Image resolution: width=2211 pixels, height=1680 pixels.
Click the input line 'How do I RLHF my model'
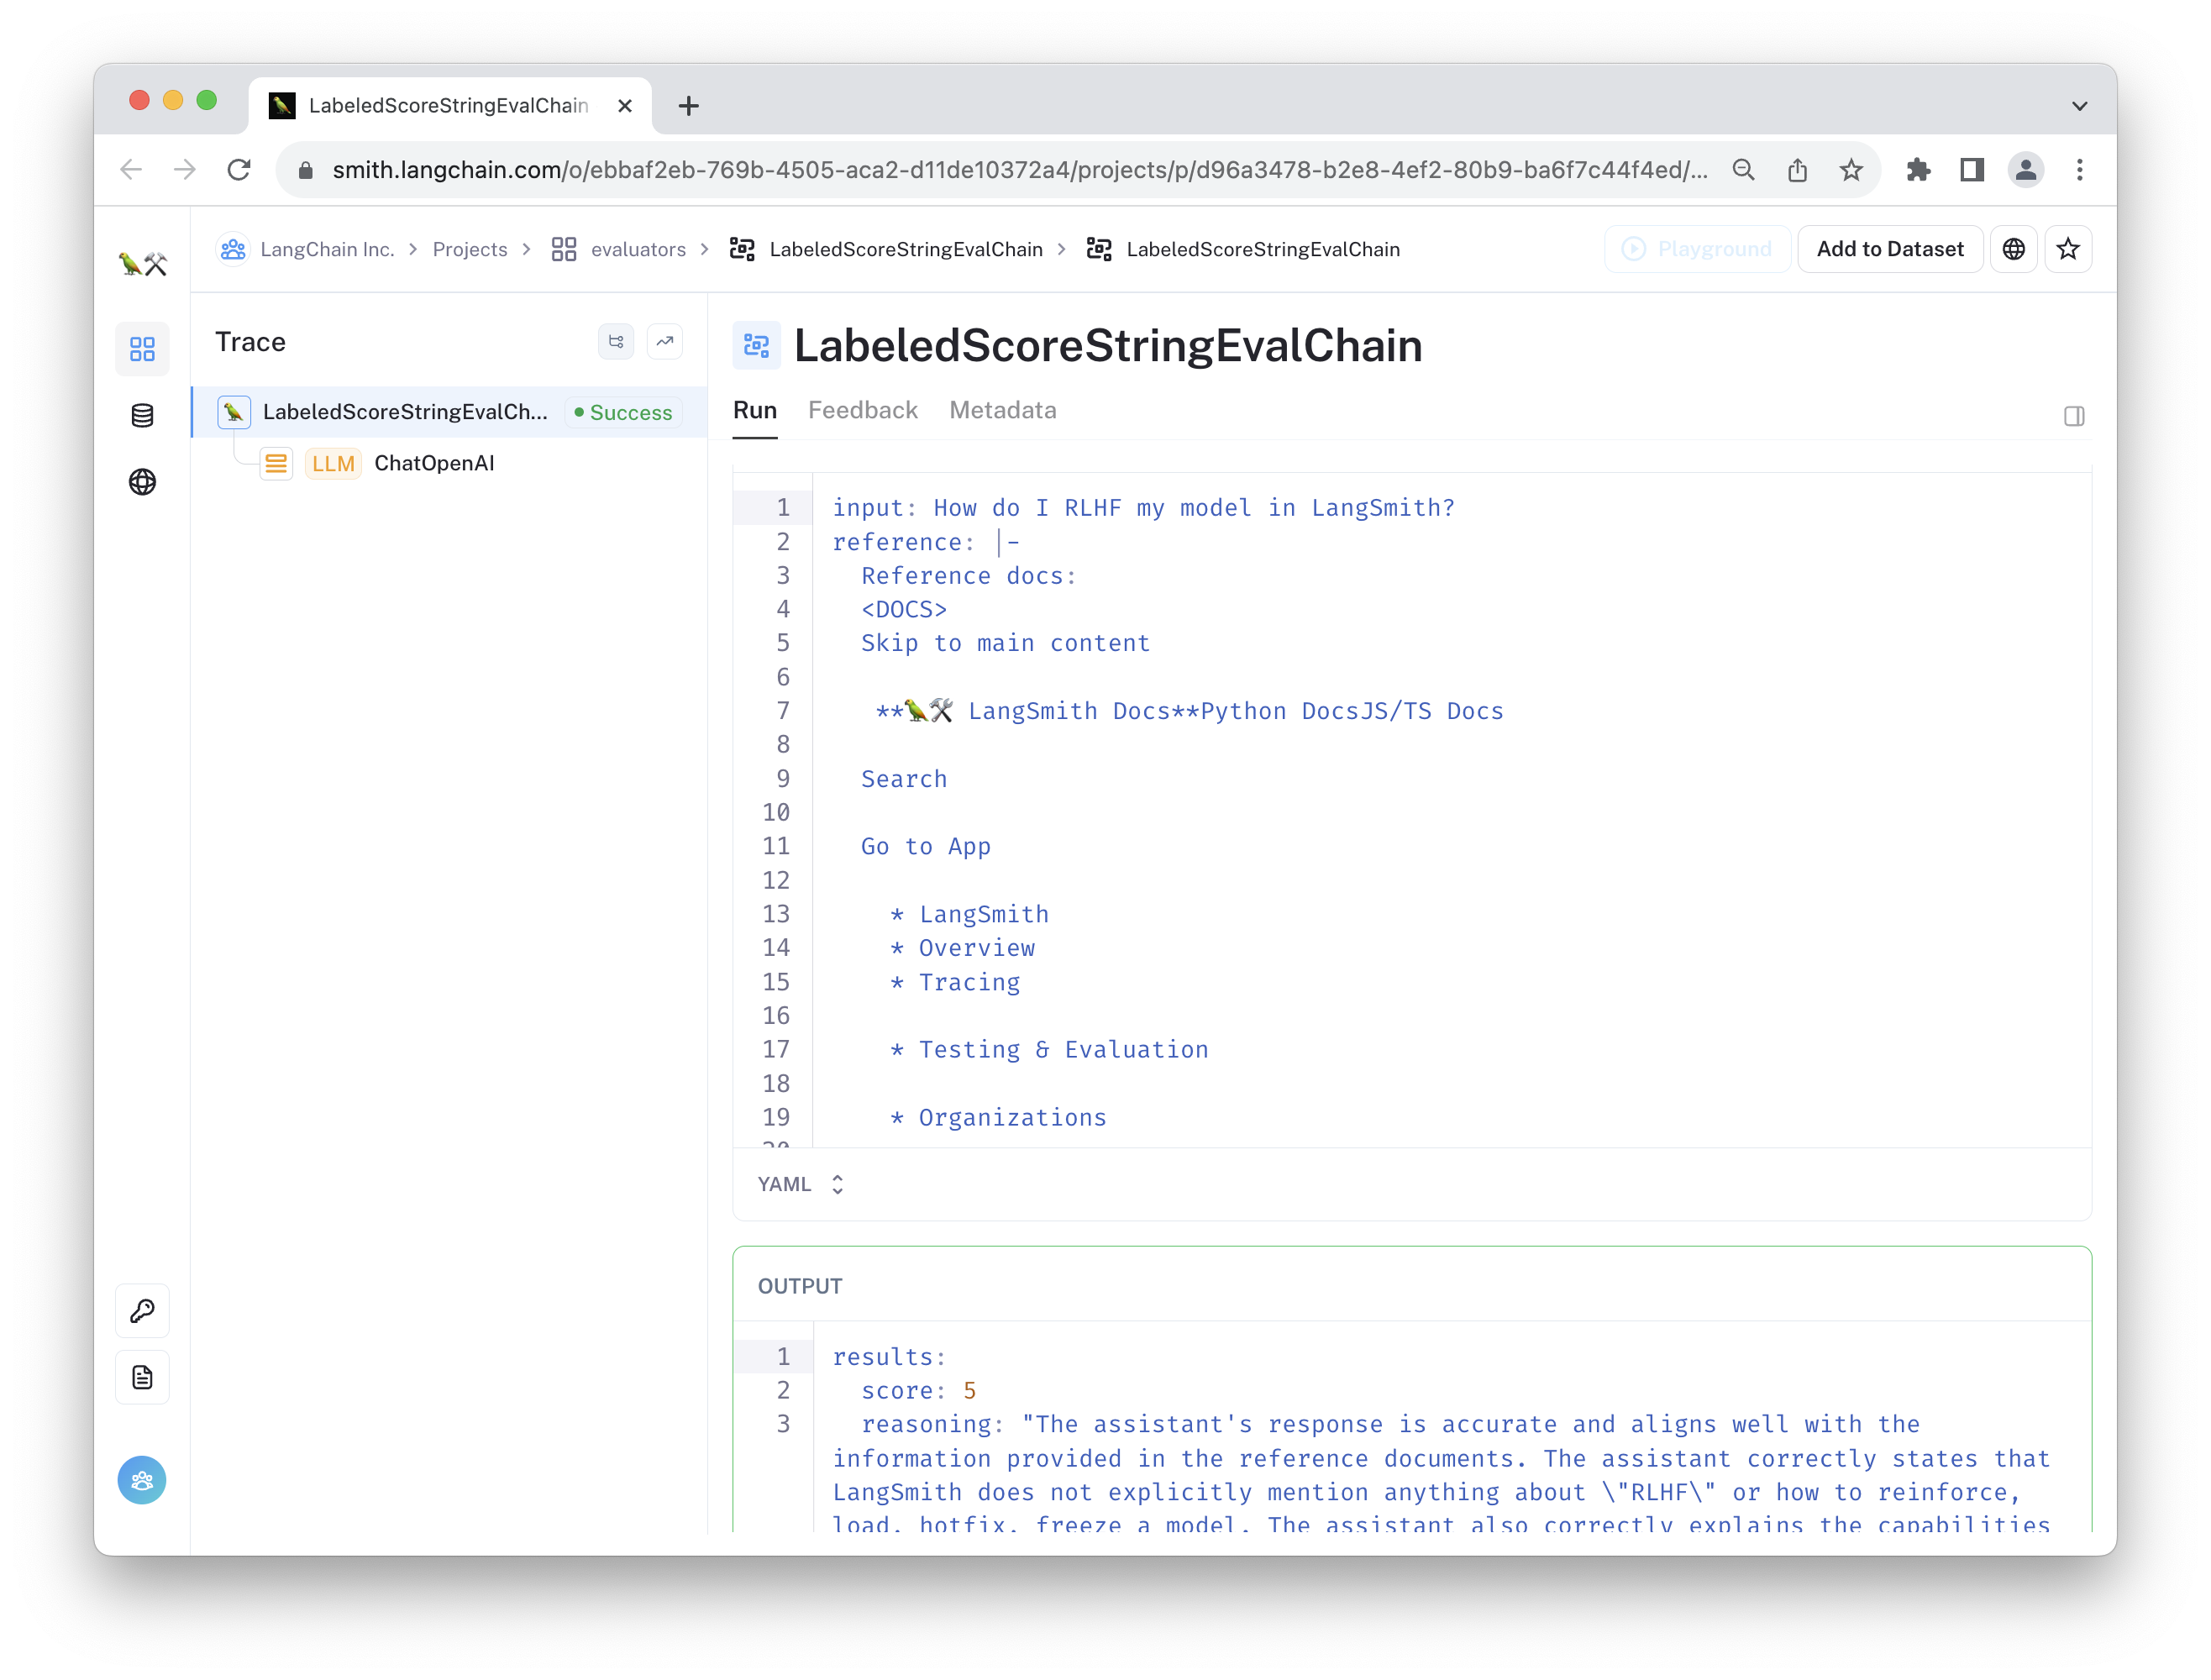(1144, 508)
